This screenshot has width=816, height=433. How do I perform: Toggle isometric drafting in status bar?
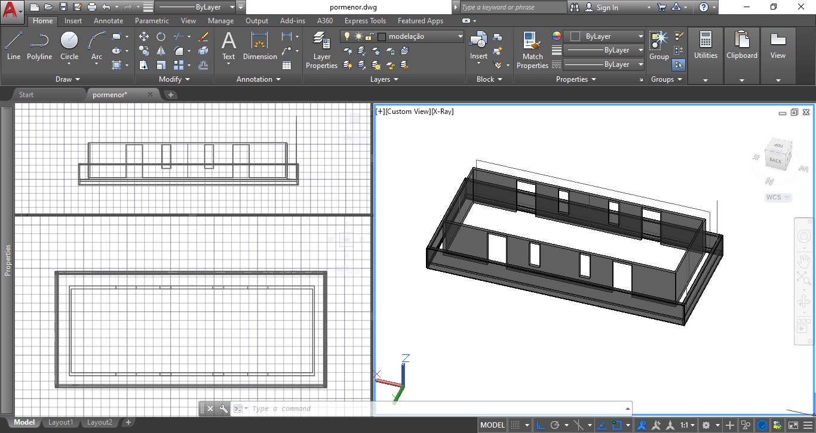578,425
